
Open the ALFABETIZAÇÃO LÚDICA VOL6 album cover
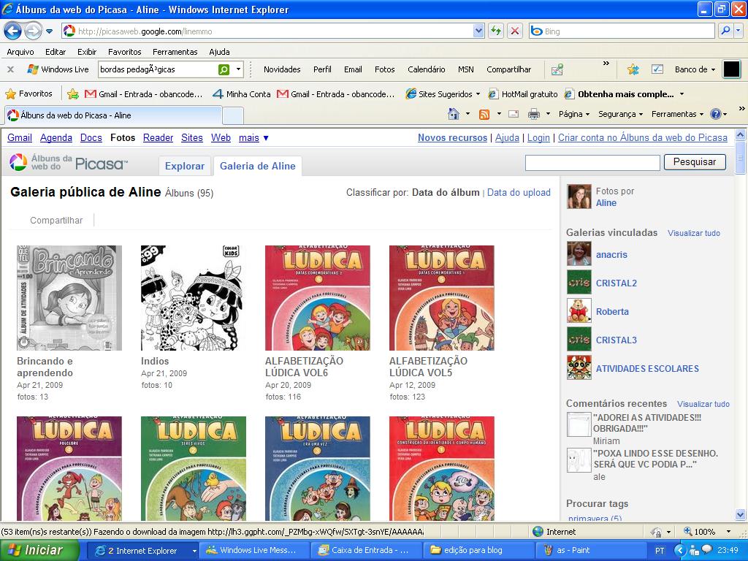click(318, 298)
